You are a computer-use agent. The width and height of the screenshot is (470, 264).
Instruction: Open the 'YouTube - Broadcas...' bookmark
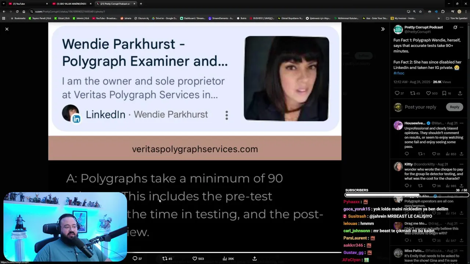[105, 18]
